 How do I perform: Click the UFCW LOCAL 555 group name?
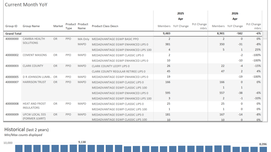coord(35,117)
